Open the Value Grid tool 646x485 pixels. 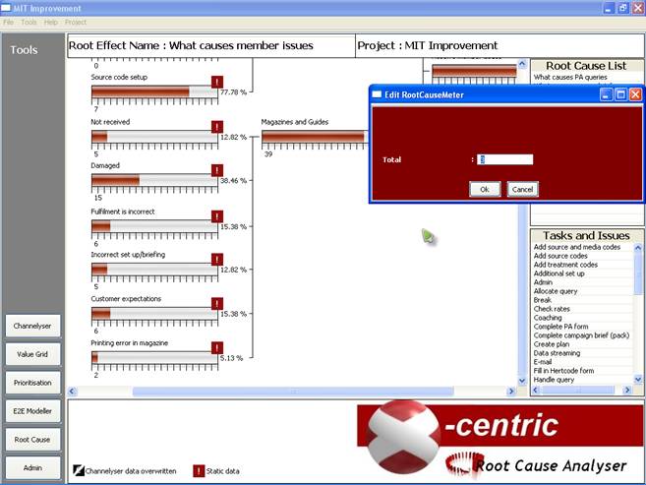point(31,353)
